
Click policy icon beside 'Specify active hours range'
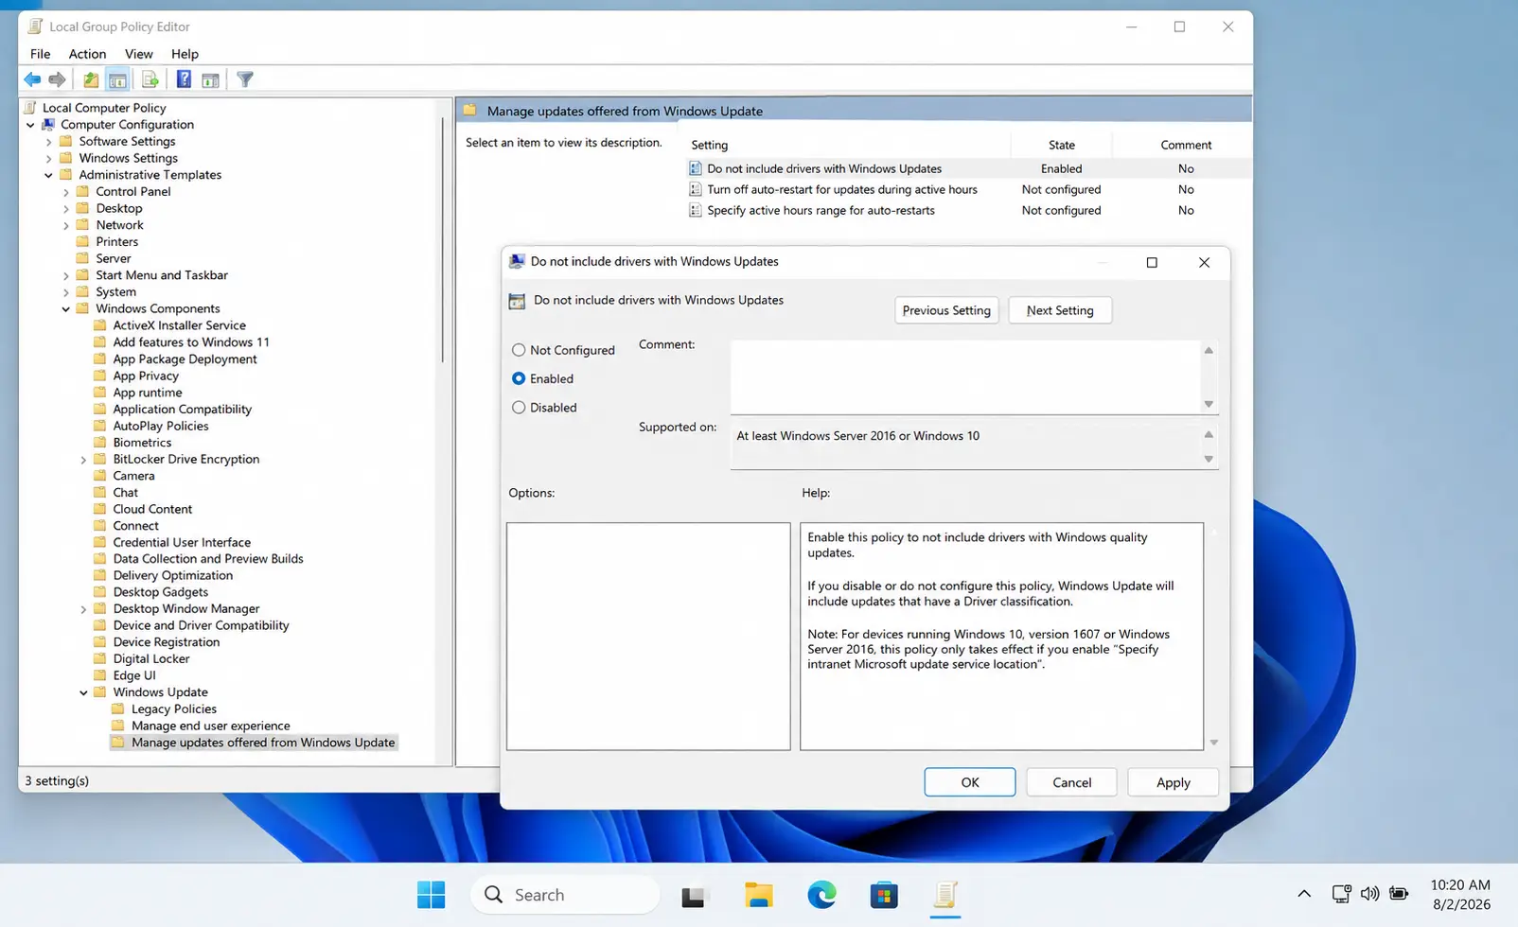pyautogui.click(x=696, y=210)
